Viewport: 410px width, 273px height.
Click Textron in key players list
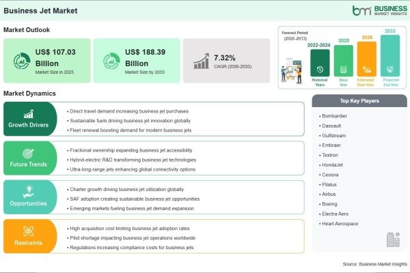pyautogui.click(x=330, y=155)
